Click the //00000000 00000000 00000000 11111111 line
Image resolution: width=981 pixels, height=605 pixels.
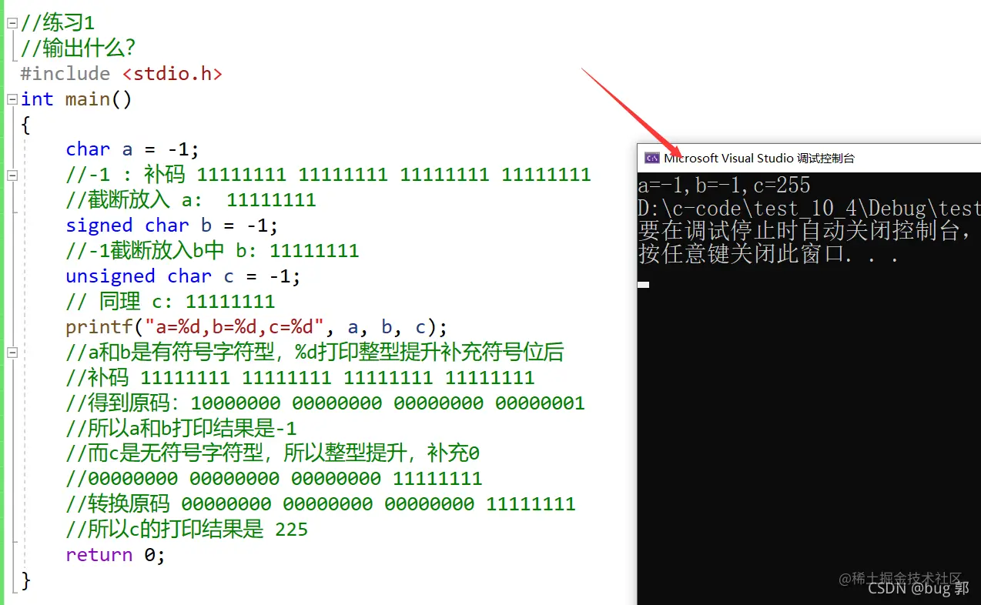tap(274, 479)
